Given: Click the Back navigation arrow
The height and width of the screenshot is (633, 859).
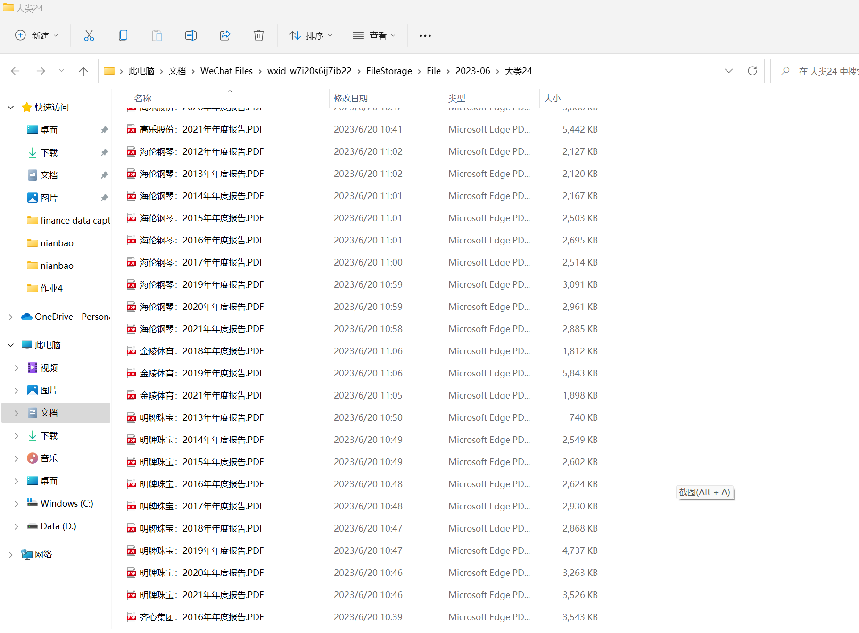Looking at the screenshot, I should tap(16, 71).
